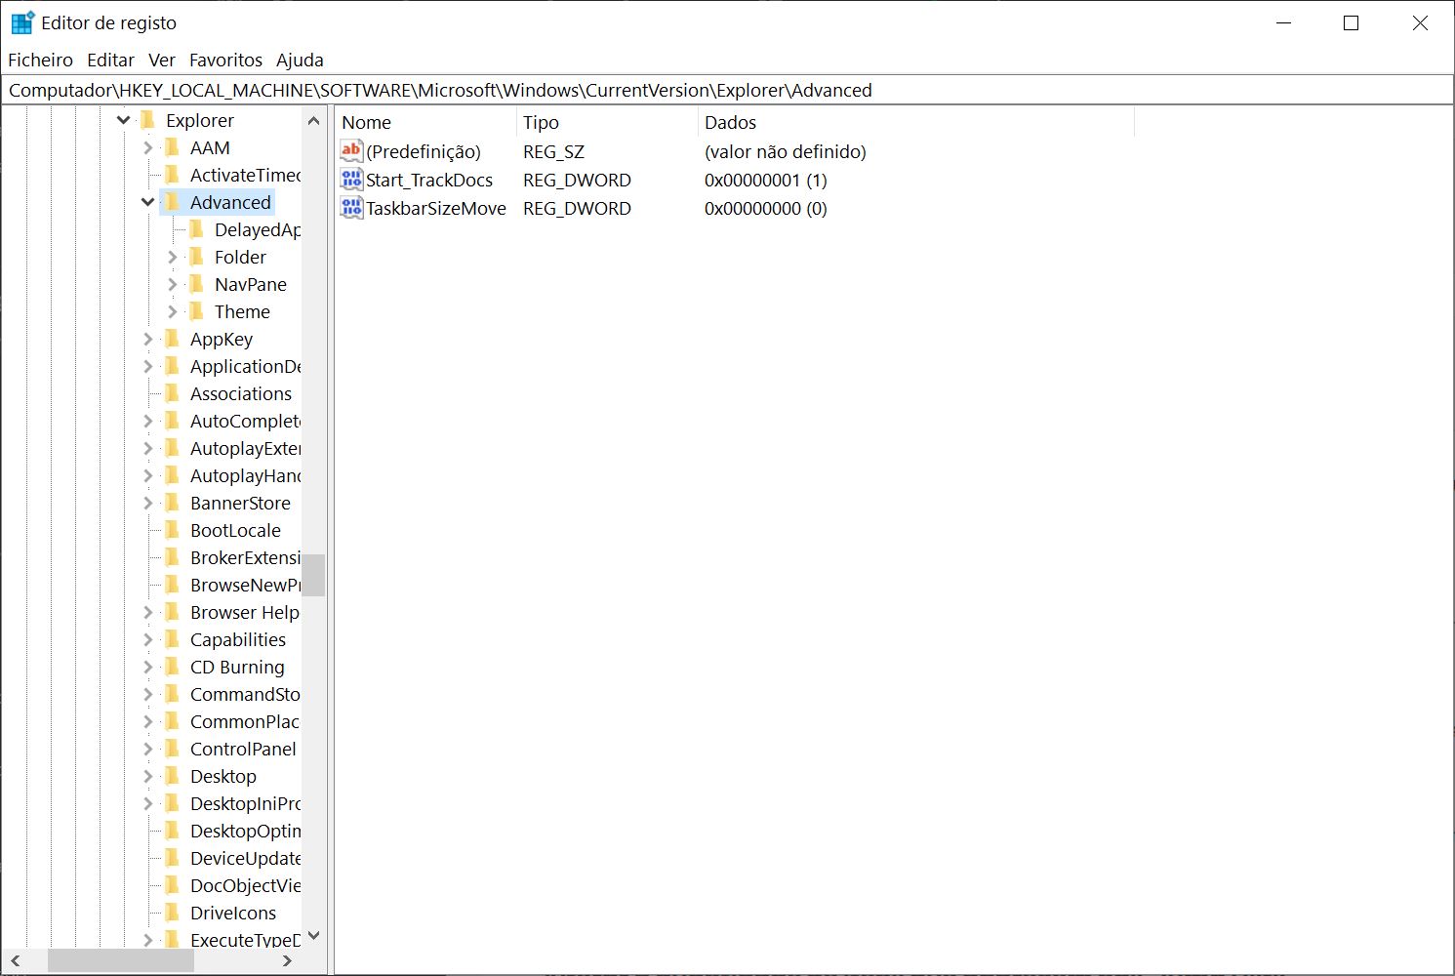The width and height of the screenshot is (1455, 976).
Task: Click the Desktop folder icon
Action: [x=173, y=776]
